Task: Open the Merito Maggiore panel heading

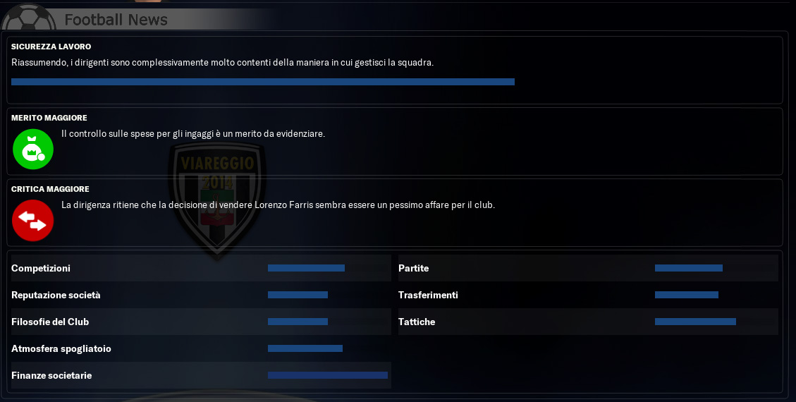Action: coord(49,118)
